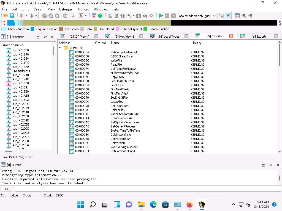
Task: Collapse the KERNEL32 tree node
Action: [x=60, y=48]
